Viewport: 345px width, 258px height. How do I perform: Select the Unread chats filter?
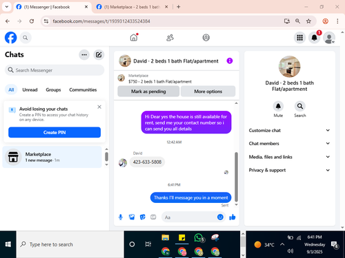(x=30, y=89)
